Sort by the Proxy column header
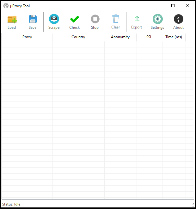196x209 pixels. click(x=27, y=37)
